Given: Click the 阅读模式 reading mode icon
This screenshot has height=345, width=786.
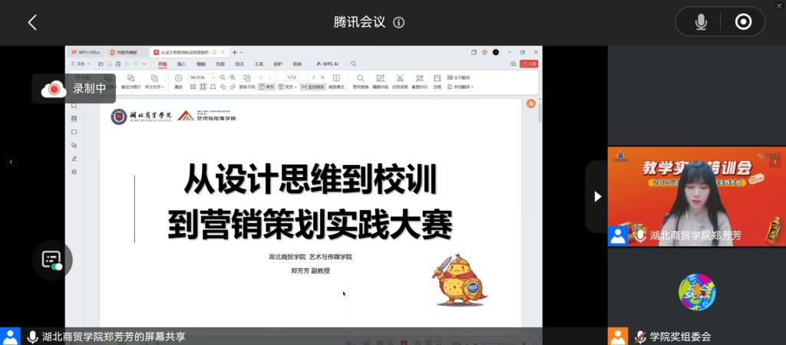Looking at the screenshot, I should [x=336, y=81].
